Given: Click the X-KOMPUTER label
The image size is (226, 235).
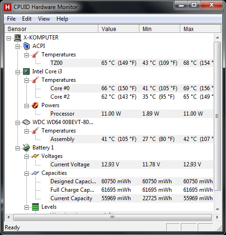Looking at the screenshot, I should (x=41, y=38).
